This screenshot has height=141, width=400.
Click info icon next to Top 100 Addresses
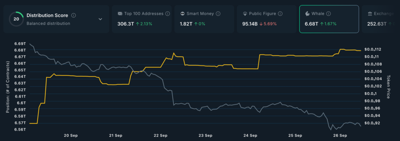tap(168, 14)
